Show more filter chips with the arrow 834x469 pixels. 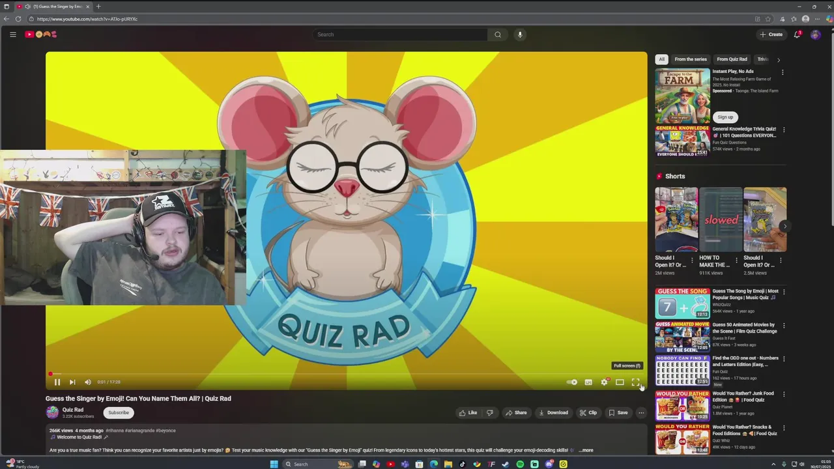pyautogui.click(x=778, y=60)
